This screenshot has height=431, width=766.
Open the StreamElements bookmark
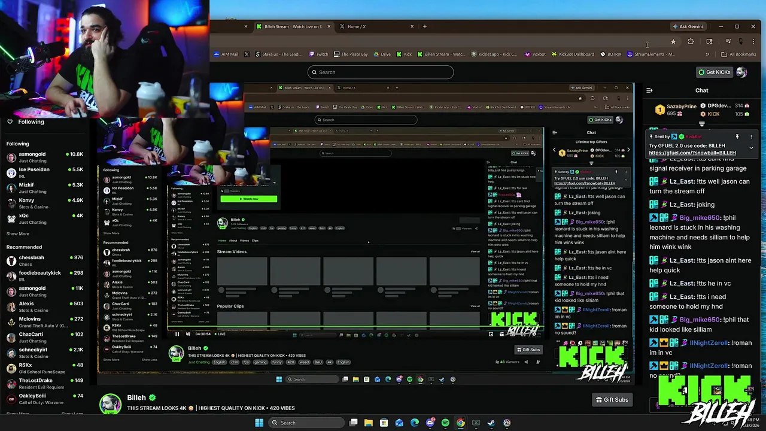click(x=651, y=54)
